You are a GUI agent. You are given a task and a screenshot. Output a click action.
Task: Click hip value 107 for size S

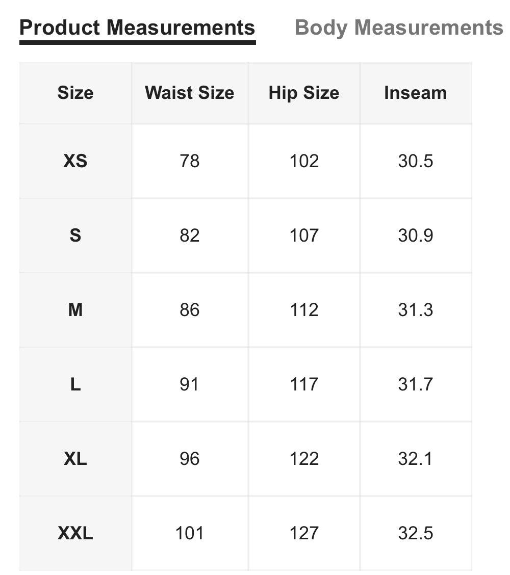pyautogui.click(x=304, y=236)
